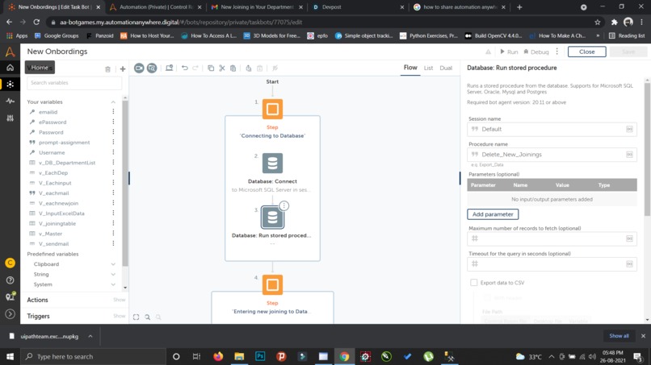Select the Database: Connect action icon
The image size is (651, 365).
click(x=272, y=164)
